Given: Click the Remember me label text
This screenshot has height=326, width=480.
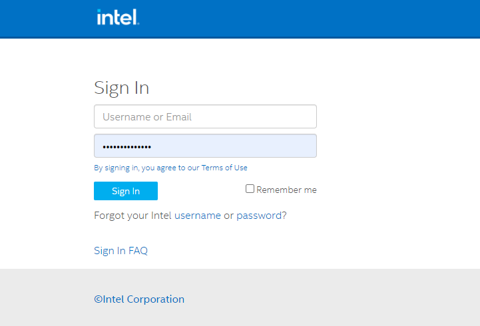Looking at the screenshot, I should tap(286, 190).
